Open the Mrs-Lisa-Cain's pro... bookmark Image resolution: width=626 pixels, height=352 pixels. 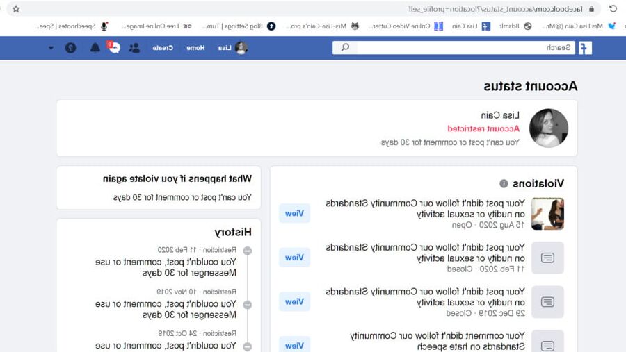(x=323, y=26)
